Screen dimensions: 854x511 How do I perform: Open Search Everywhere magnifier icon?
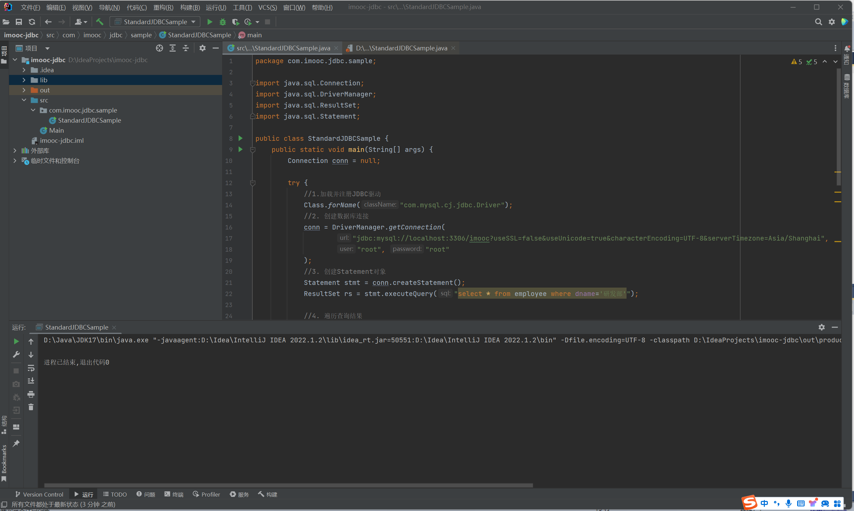click(818, 22)
